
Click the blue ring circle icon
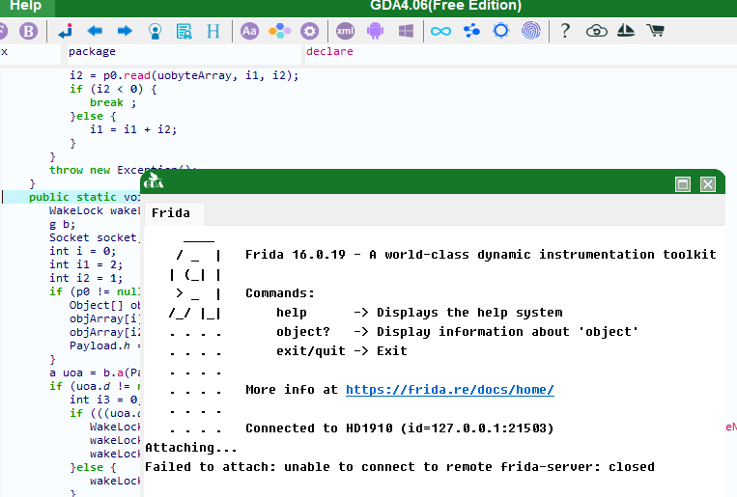click(501, 31)
